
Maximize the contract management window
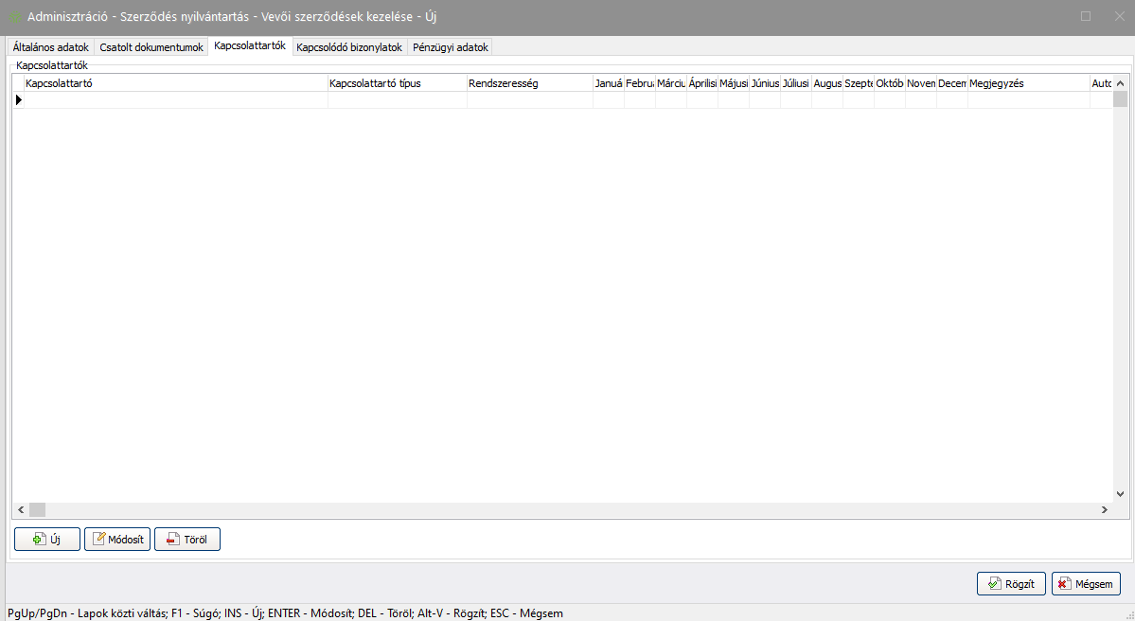pyautogui.click(x=1086, y=16)
